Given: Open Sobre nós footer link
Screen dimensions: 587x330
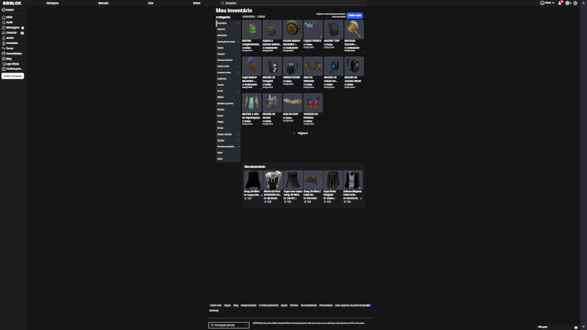Looking at the screenshot, I should coord(216,305).
